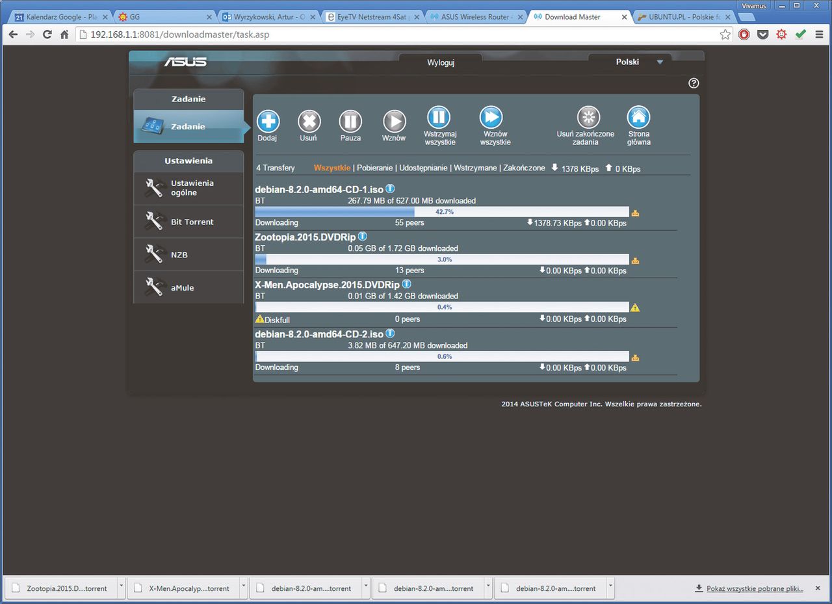The height and width of the screenshot is (604, 832).
Task: Close the downloads bar
Action: pos(818,588)
